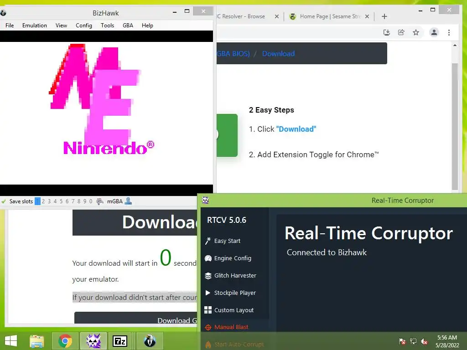Open a new Chrome tab

pyautogui.click(x=384, y=16)
